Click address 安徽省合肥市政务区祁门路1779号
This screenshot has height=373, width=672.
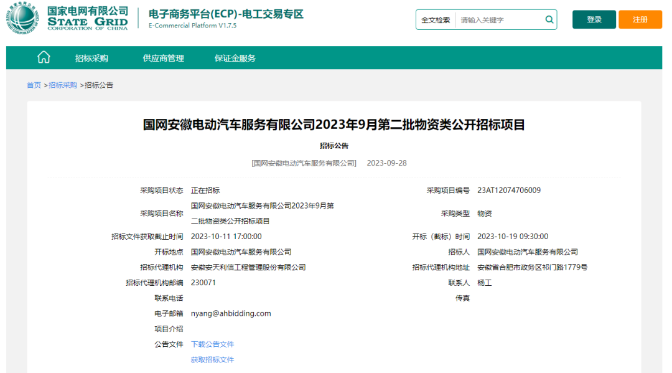[532, 268]
